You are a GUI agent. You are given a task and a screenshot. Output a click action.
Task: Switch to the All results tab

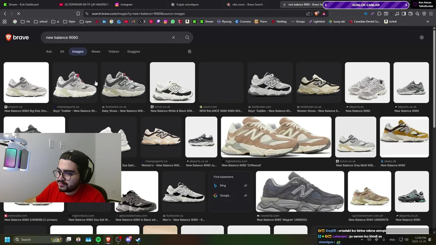pyautogui.click(x=62, y=51)
